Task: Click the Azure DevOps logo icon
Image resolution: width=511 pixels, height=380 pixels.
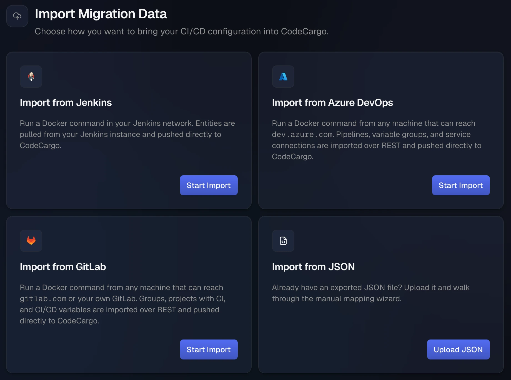Action: (x=283, y=77)
